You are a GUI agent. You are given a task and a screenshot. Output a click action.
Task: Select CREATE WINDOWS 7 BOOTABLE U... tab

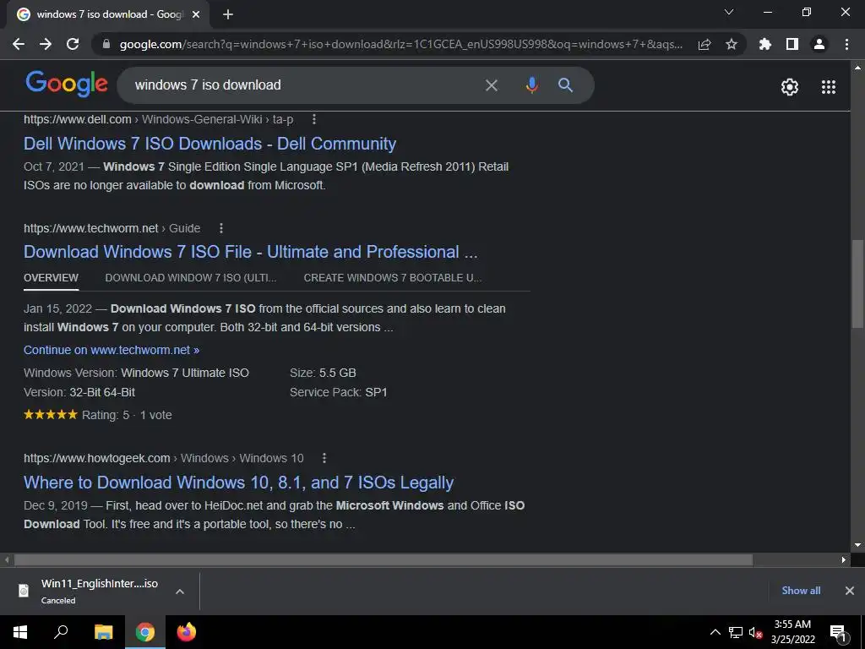(392, 277)
